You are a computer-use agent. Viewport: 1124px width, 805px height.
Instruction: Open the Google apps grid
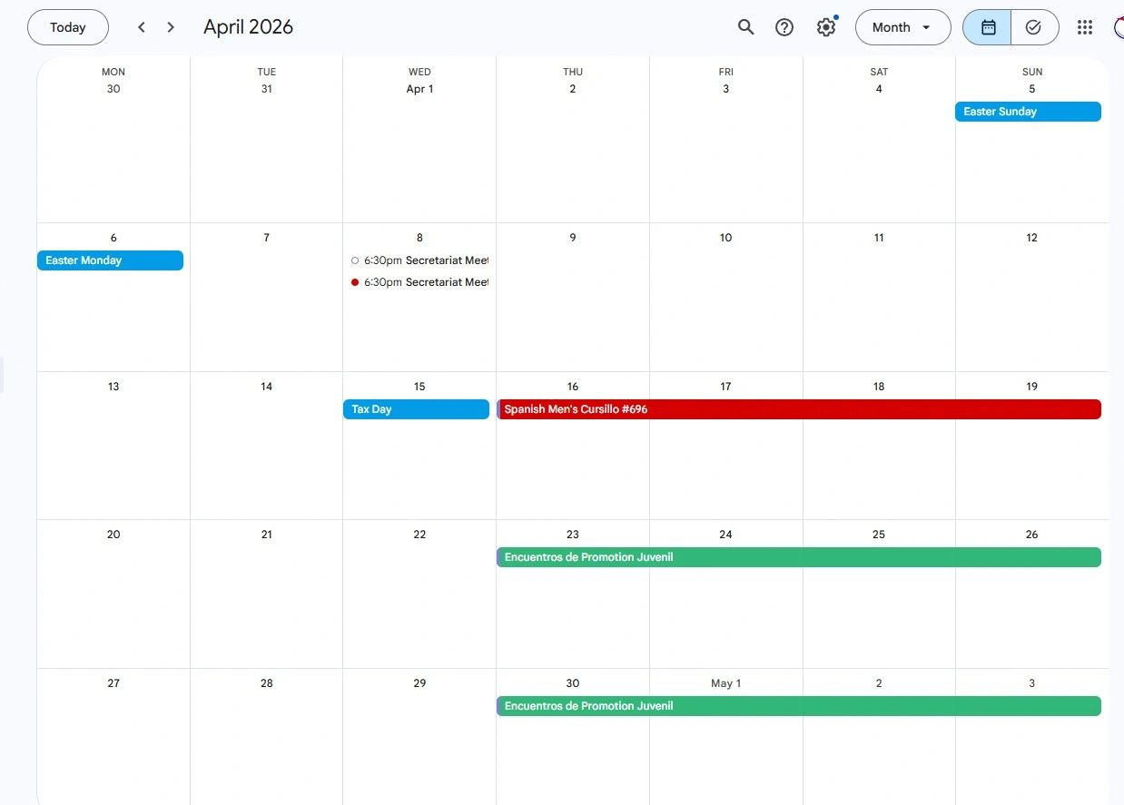[1084, 27]
